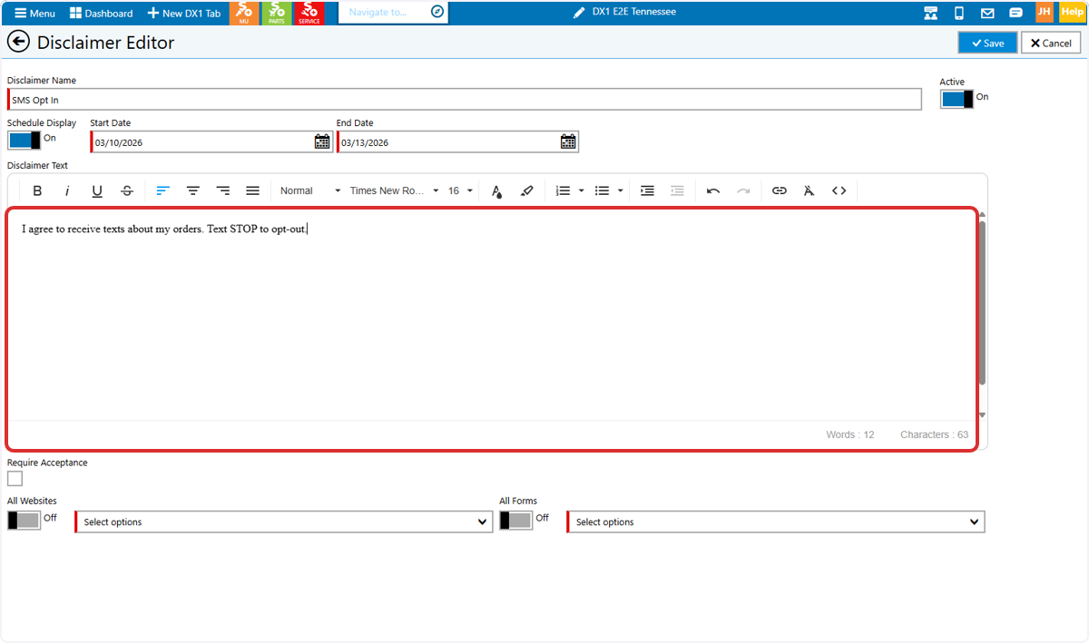Undo the last edit
The width and height of the screenshot is (1089, 643).
pos(713,190)
